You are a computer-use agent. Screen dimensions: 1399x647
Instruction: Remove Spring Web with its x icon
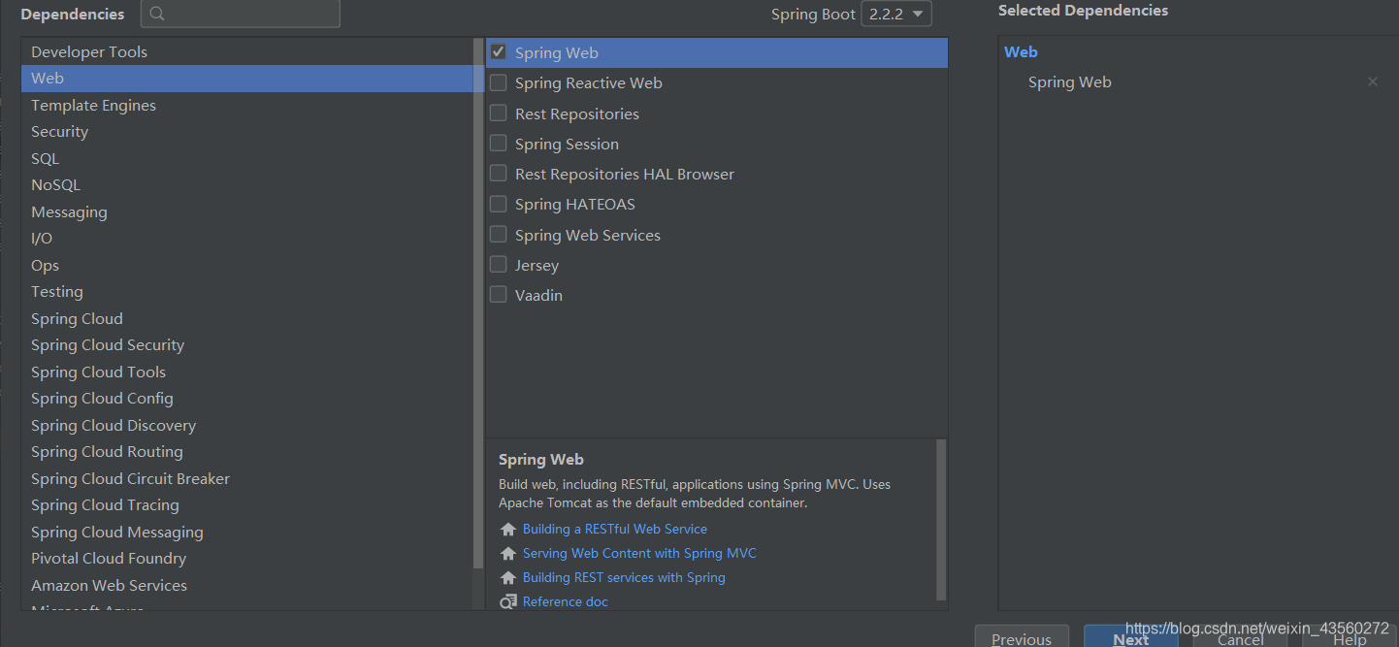point(1373,82)
